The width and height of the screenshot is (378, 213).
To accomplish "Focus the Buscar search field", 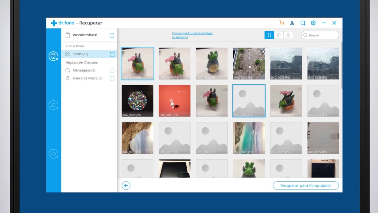I will click(320, 35).
